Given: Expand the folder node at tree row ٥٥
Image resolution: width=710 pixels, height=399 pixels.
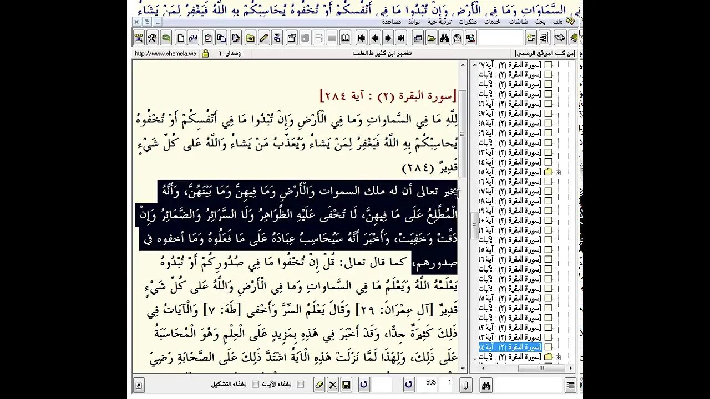Looking at the screenshot, I should 558,172.
